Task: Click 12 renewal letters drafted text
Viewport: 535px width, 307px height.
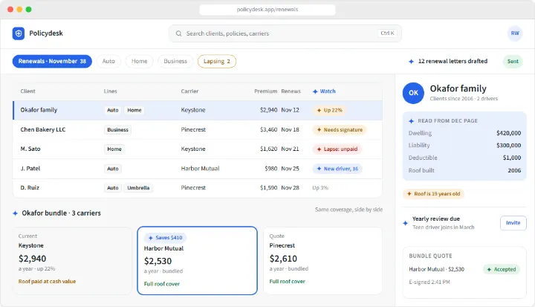Action: pyautogui.click(x=453, y=62)
